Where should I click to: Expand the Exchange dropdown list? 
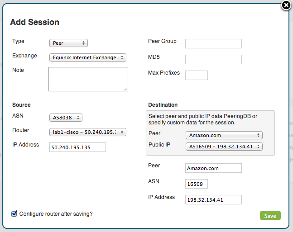click(x=88, y=57)
